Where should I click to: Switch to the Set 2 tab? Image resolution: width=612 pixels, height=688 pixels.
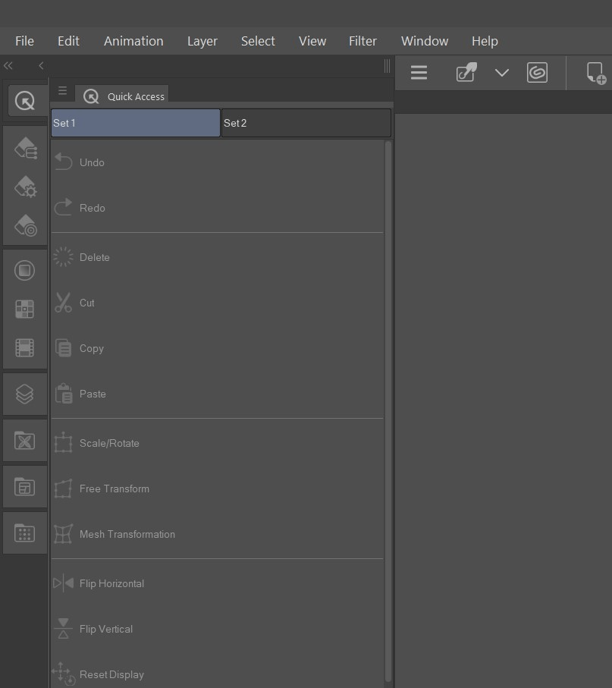(306, 123)
